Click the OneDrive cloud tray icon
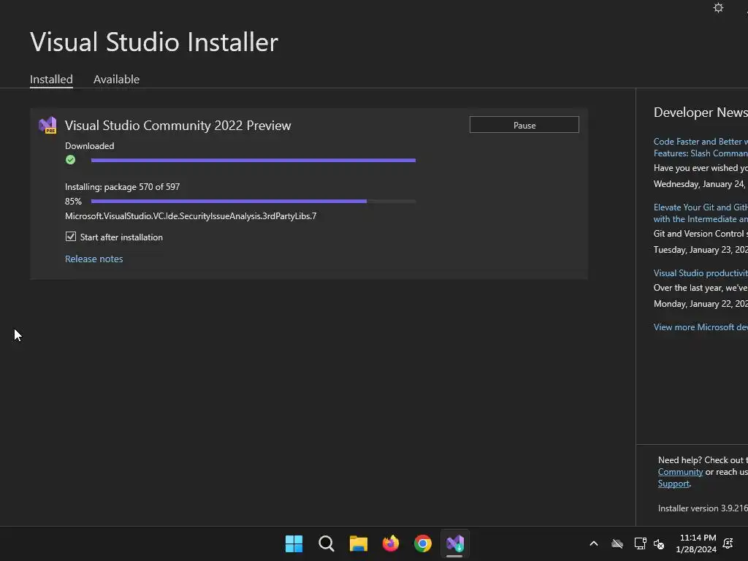This screenshot has height=561, width=748. click(617, 543)
